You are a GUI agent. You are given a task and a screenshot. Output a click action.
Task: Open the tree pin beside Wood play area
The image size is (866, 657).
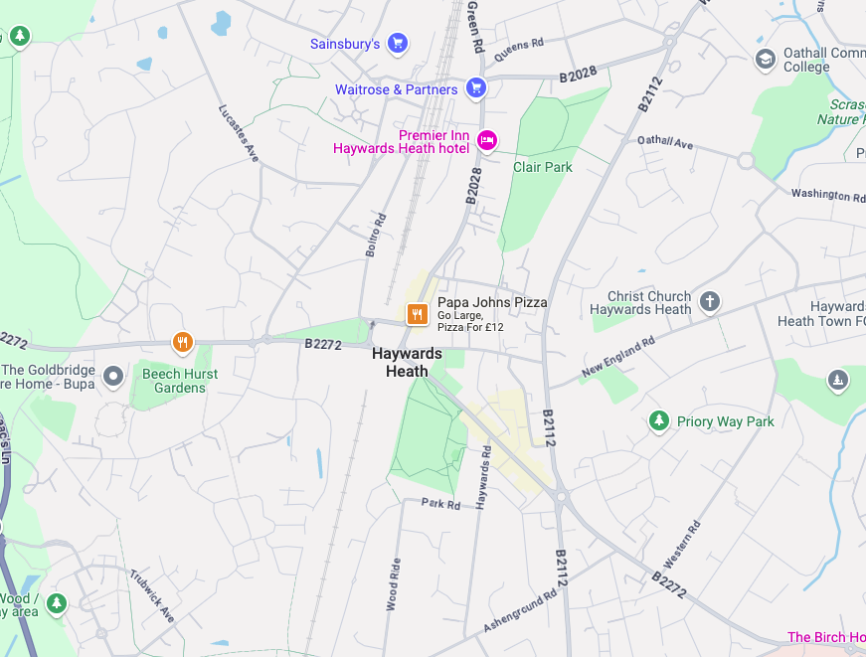(x=57, y=603)
